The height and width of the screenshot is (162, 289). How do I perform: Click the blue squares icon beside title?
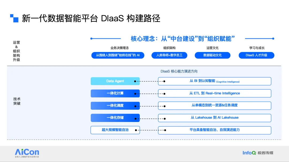click(14, 18)
